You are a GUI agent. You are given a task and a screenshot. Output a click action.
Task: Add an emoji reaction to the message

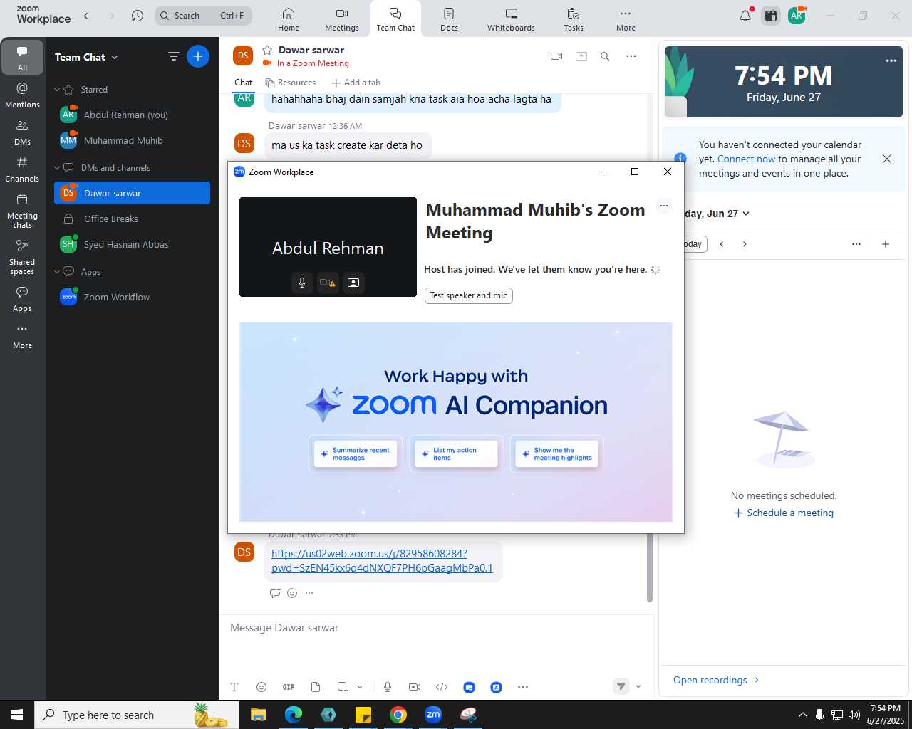point(292,593)
